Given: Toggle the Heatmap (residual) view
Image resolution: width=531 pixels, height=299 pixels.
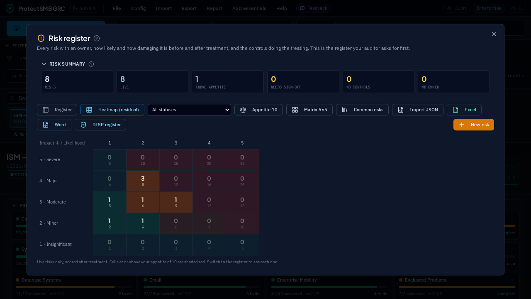Looking at the screenshot, I should (112, 110).
